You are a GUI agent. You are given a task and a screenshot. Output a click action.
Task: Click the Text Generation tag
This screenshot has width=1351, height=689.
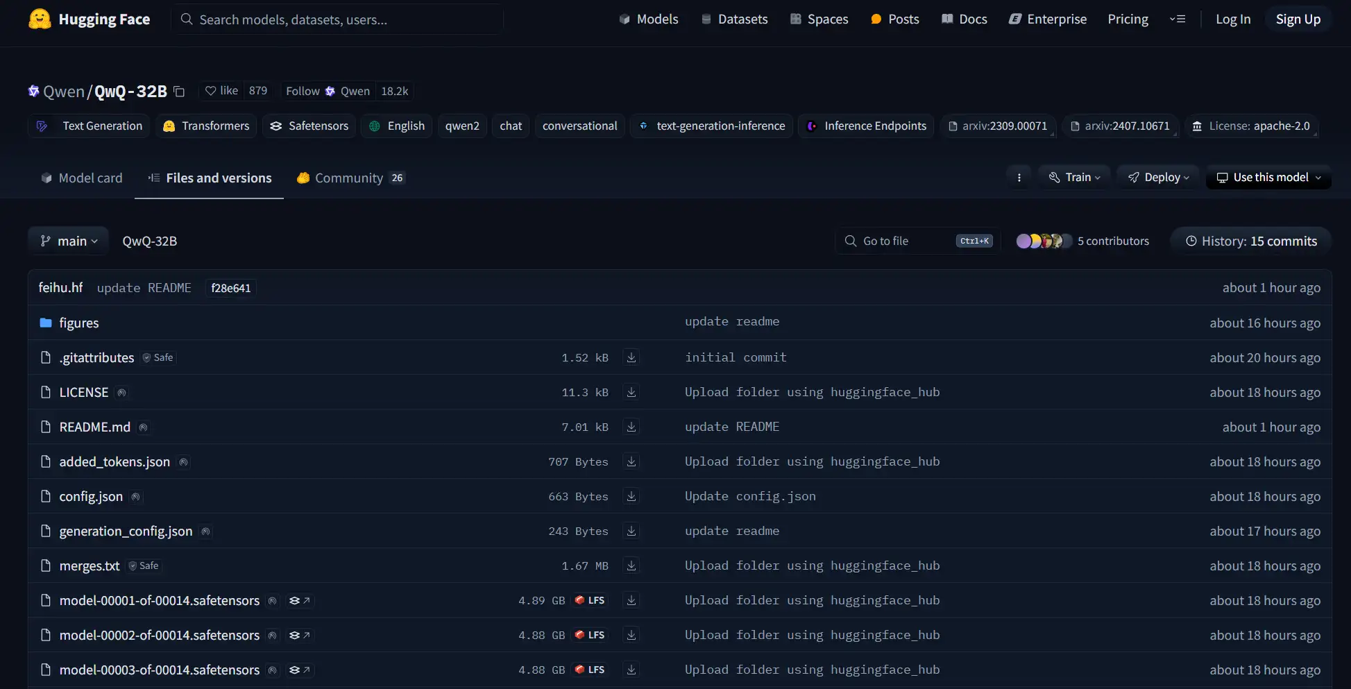tap(89, 126)
